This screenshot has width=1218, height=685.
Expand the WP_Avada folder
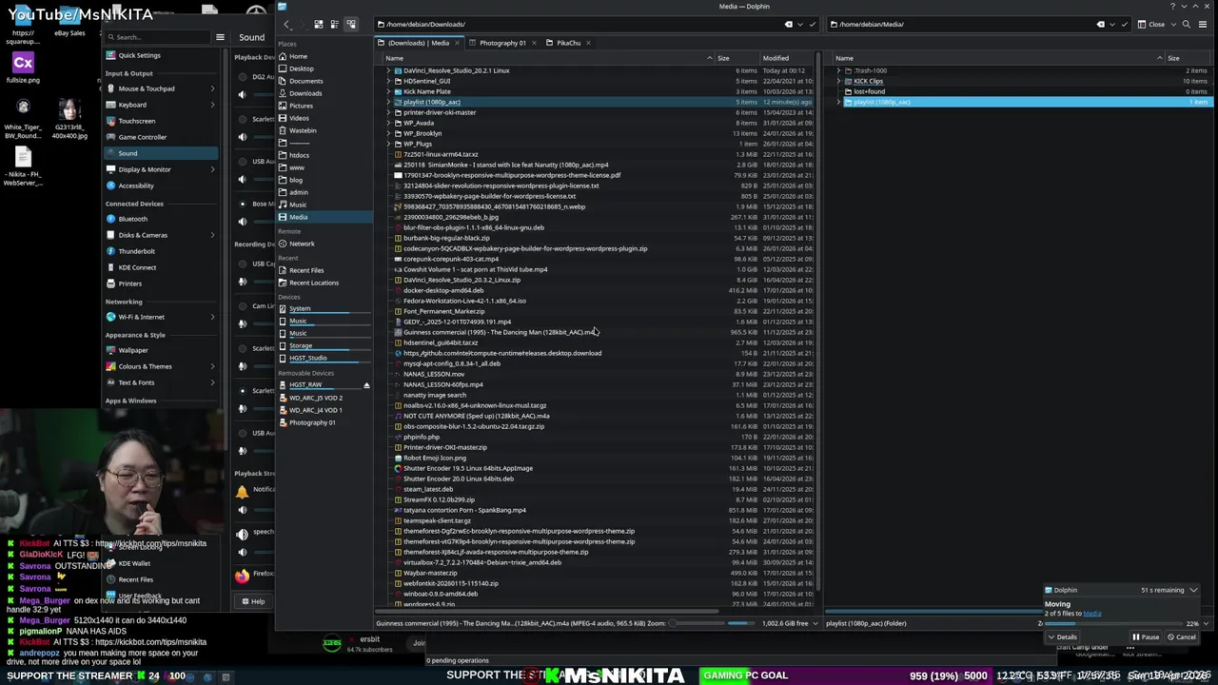pyautogui.click(x=389, y=123)
